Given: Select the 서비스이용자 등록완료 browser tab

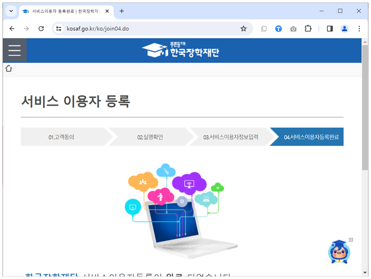Looking at the screenshot, I should point(66,11).
